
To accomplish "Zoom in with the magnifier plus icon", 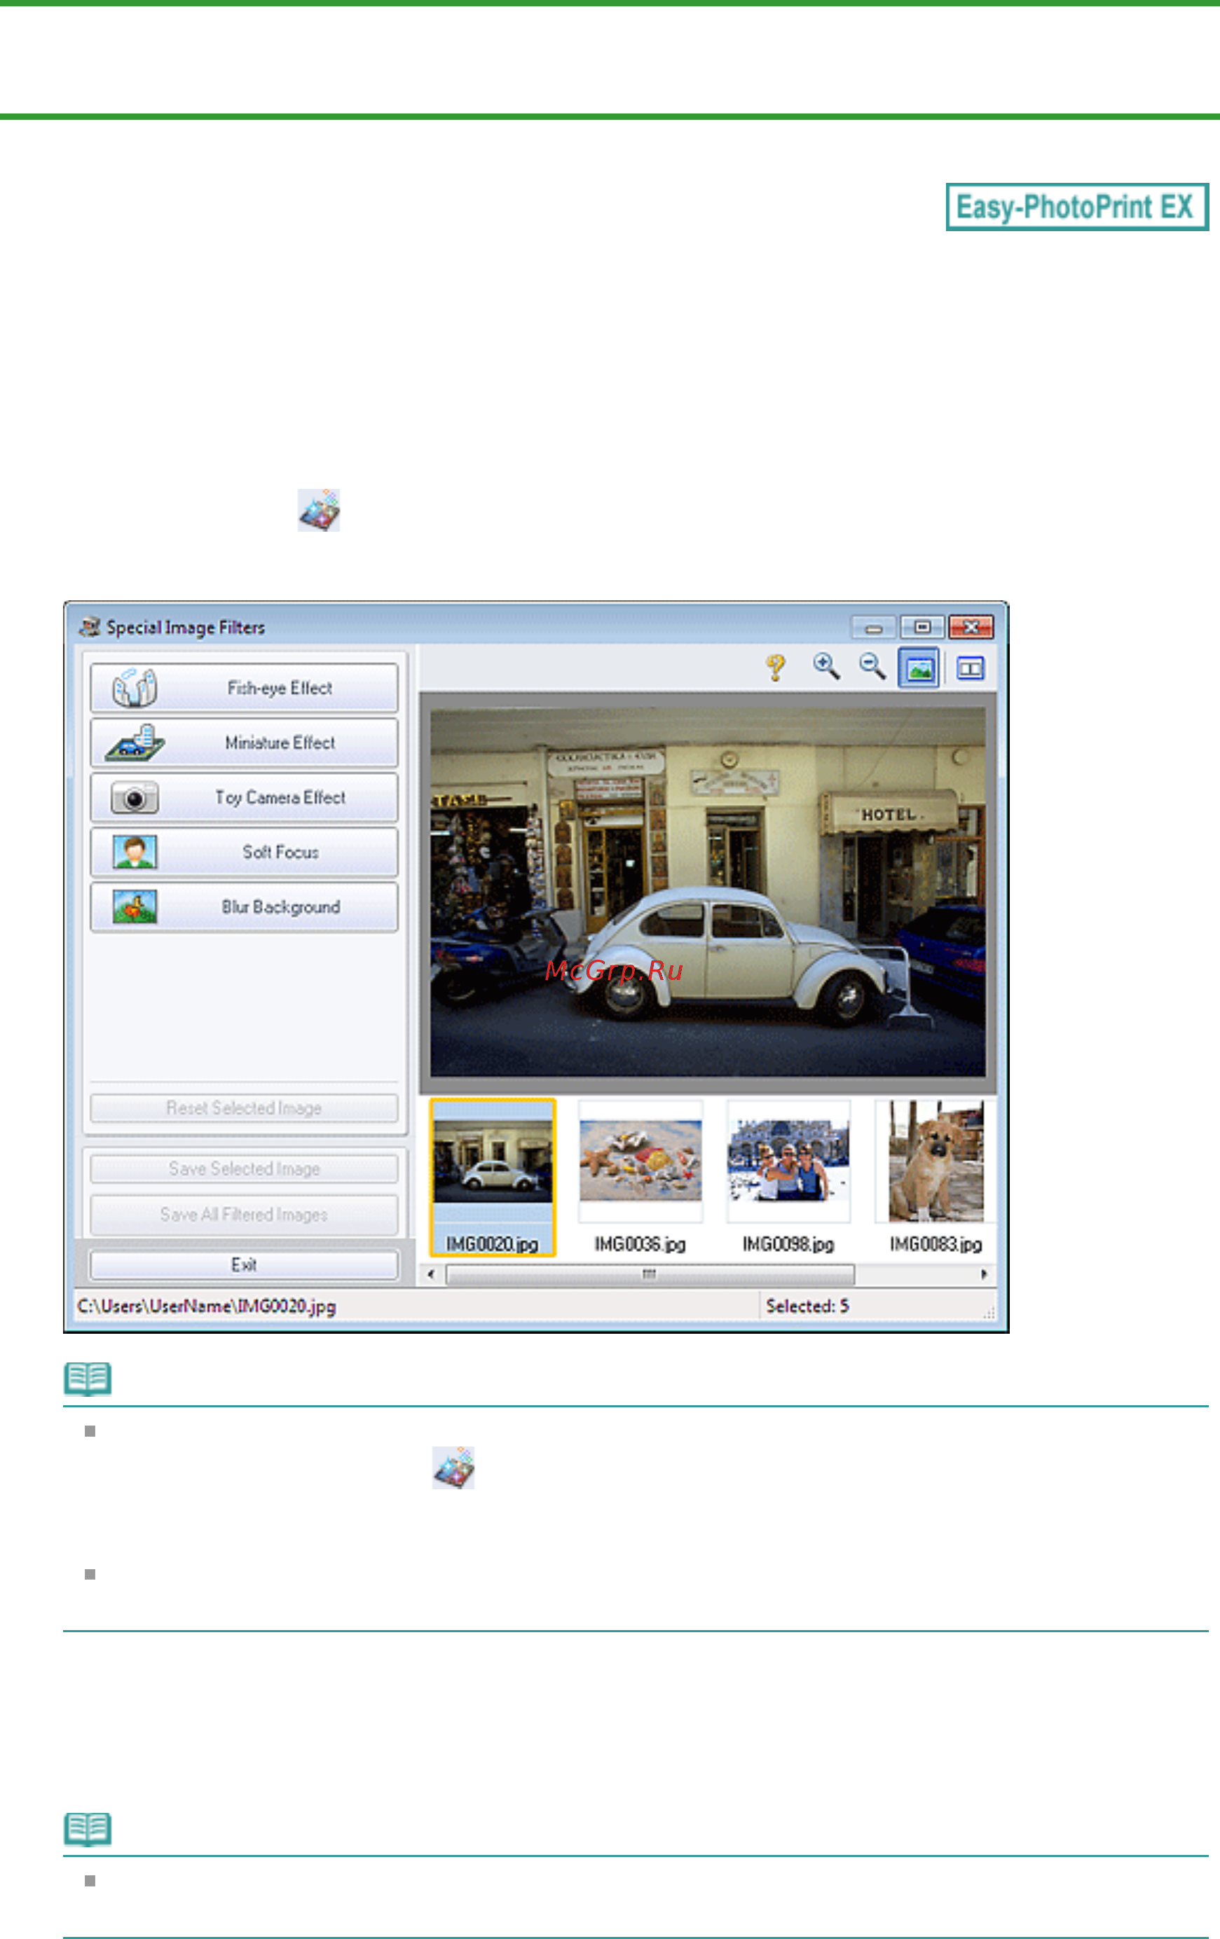I will 826,667.
